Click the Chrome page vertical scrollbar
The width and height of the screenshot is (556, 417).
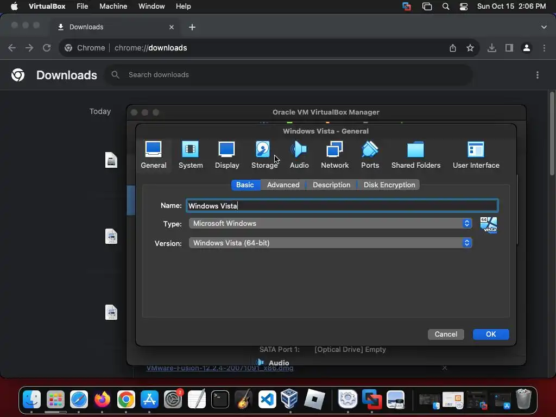[552, 134]
